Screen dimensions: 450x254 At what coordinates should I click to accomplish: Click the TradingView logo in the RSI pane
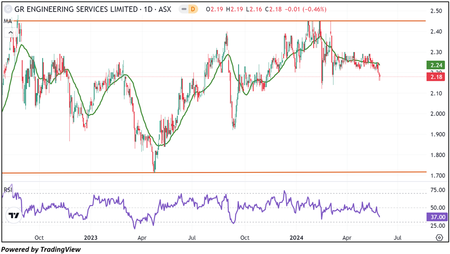pos(14,215)
